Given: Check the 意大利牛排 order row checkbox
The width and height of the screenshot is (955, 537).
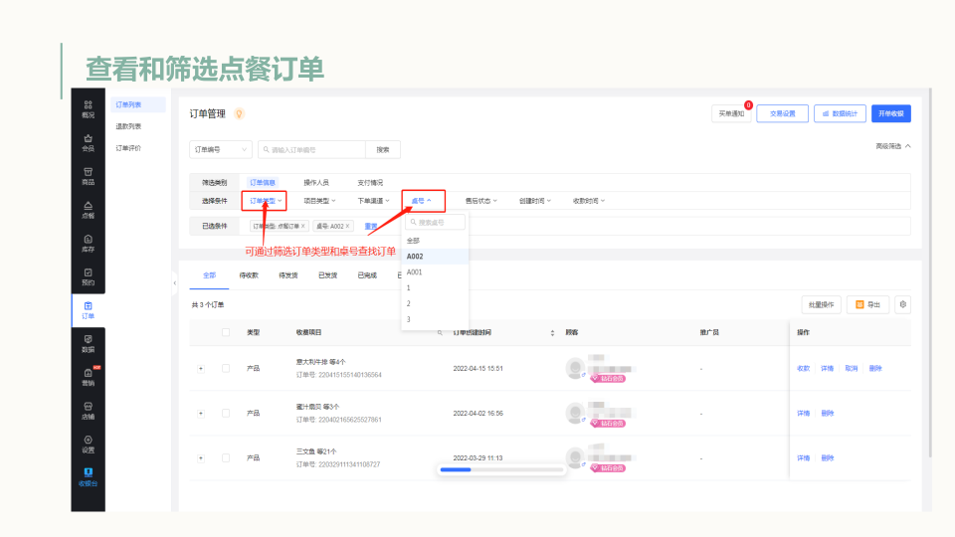Looking at the screenshot, I should (x=226, y=368).
